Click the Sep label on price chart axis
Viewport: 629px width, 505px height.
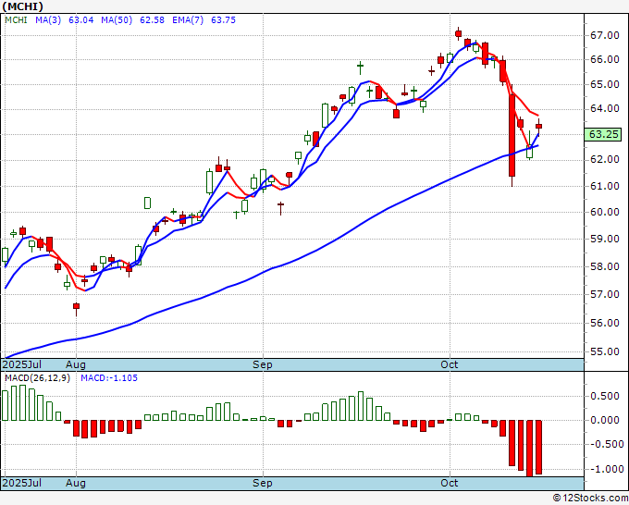tap(263, 364)
